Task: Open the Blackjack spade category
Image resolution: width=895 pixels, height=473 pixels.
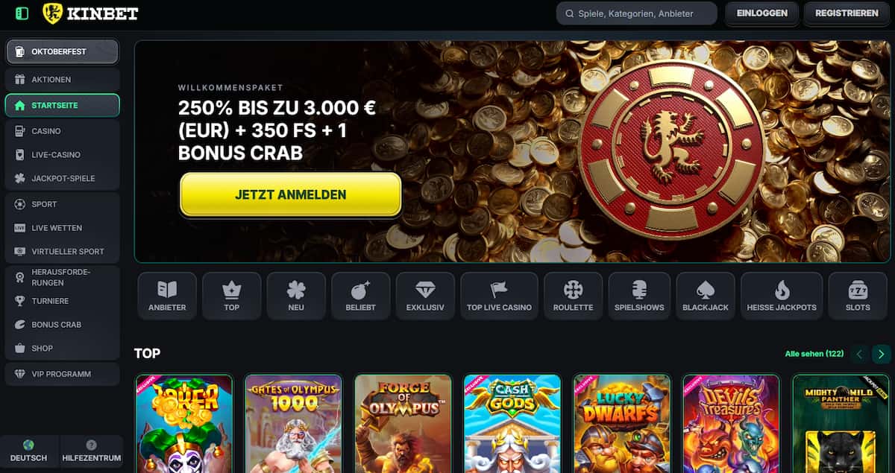Action: click(706, 296)
